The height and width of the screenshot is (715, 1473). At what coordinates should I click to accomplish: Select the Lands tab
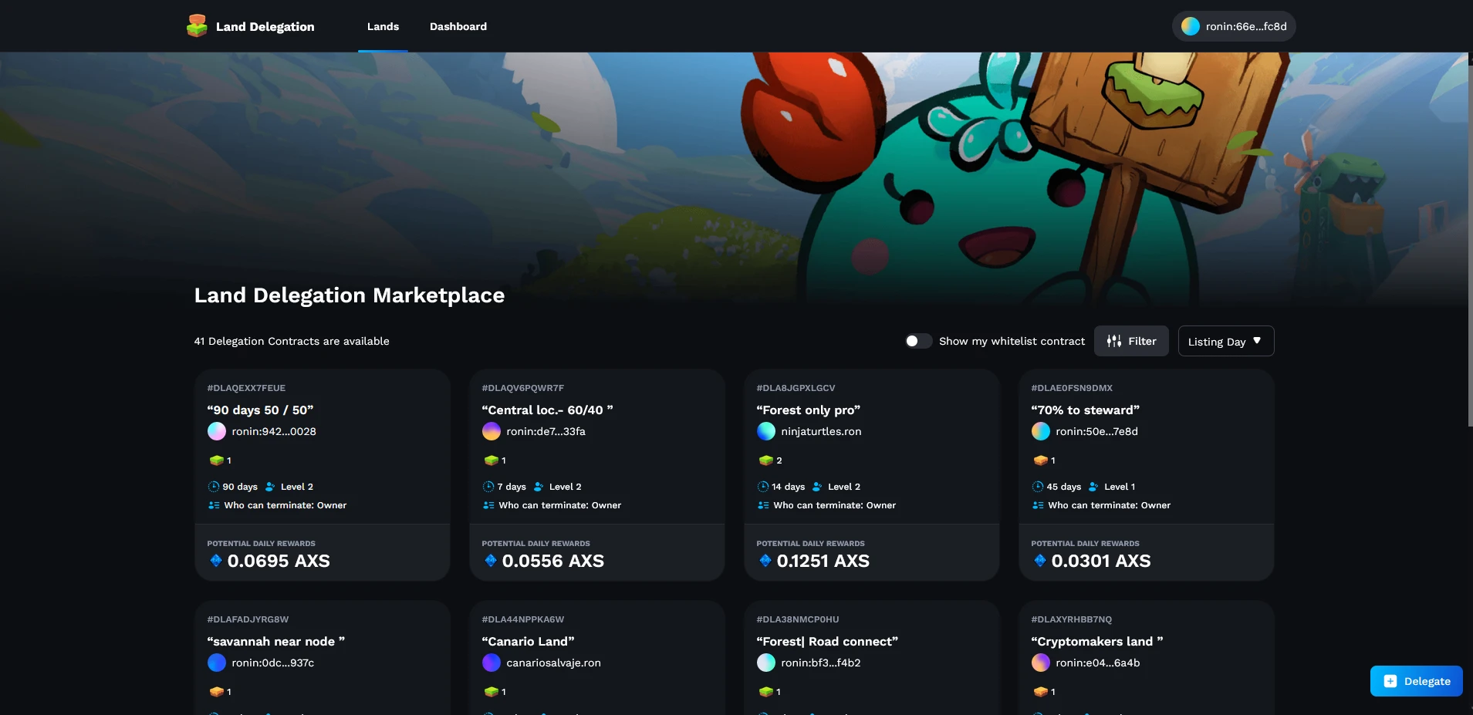point(383,26)
